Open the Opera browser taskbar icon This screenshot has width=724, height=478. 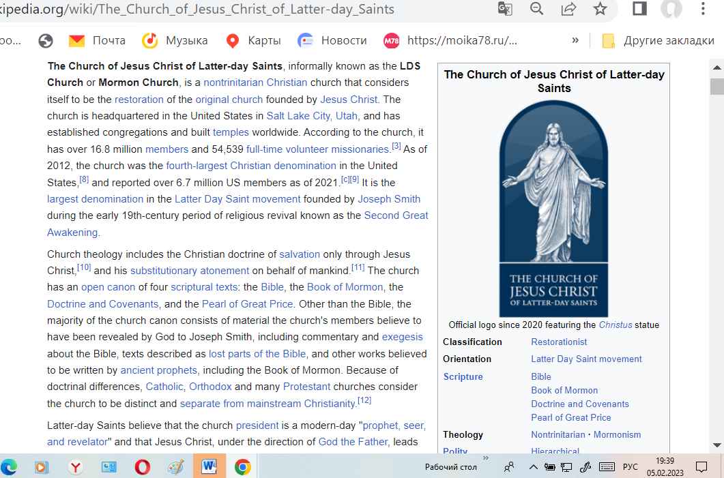142,467
